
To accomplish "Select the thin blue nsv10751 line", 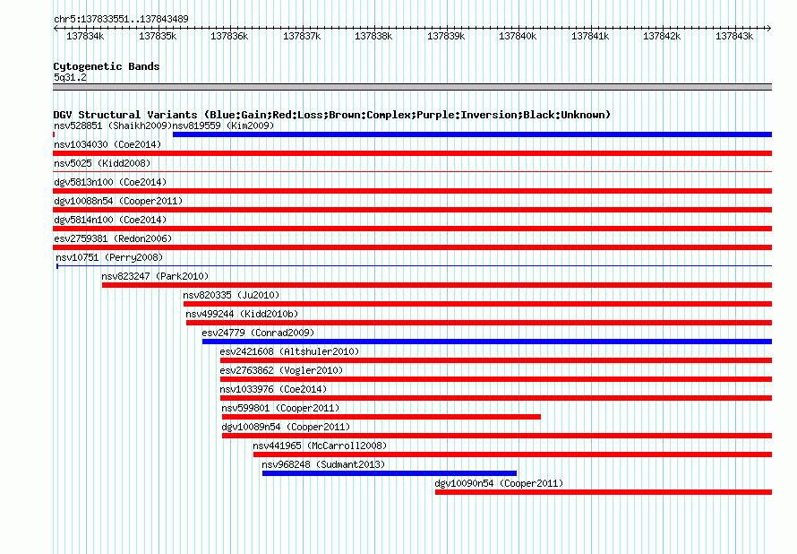I will tap(415, 266).
